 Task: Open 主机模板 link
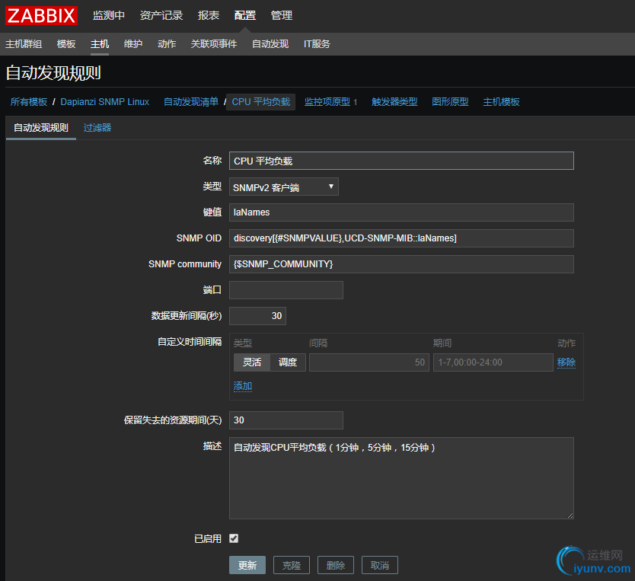[x=501, y=101]
